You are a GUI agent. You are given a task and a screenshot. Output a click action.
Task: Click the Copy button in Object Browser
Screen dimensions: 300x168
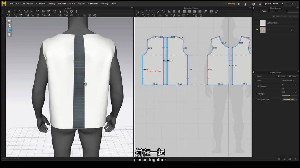[x=284, y=17]
